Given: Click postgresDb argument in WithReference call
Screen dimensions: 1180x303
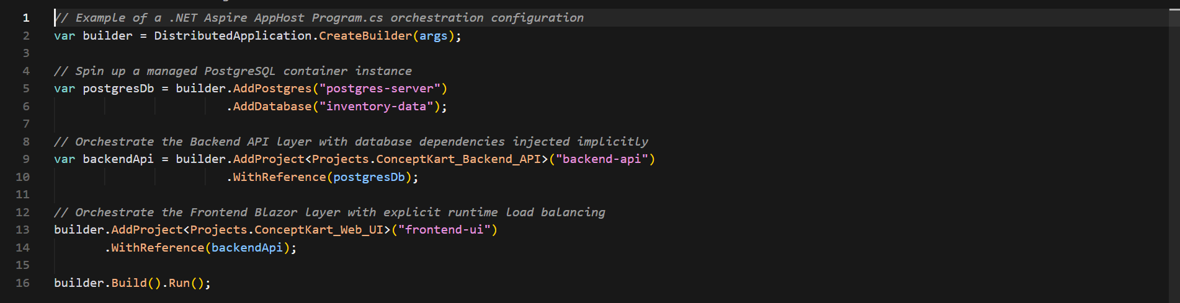Looking at the screenshot, I should (x=369, y=177).
